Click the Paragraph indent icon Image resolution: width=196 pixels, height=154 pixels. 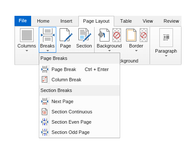[x=166, y=38]
